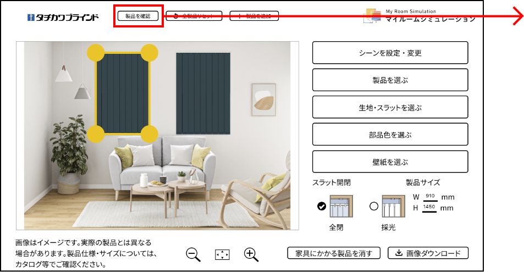
Task: Click the zoom in magnifier icon
Action: coord(251,255)
